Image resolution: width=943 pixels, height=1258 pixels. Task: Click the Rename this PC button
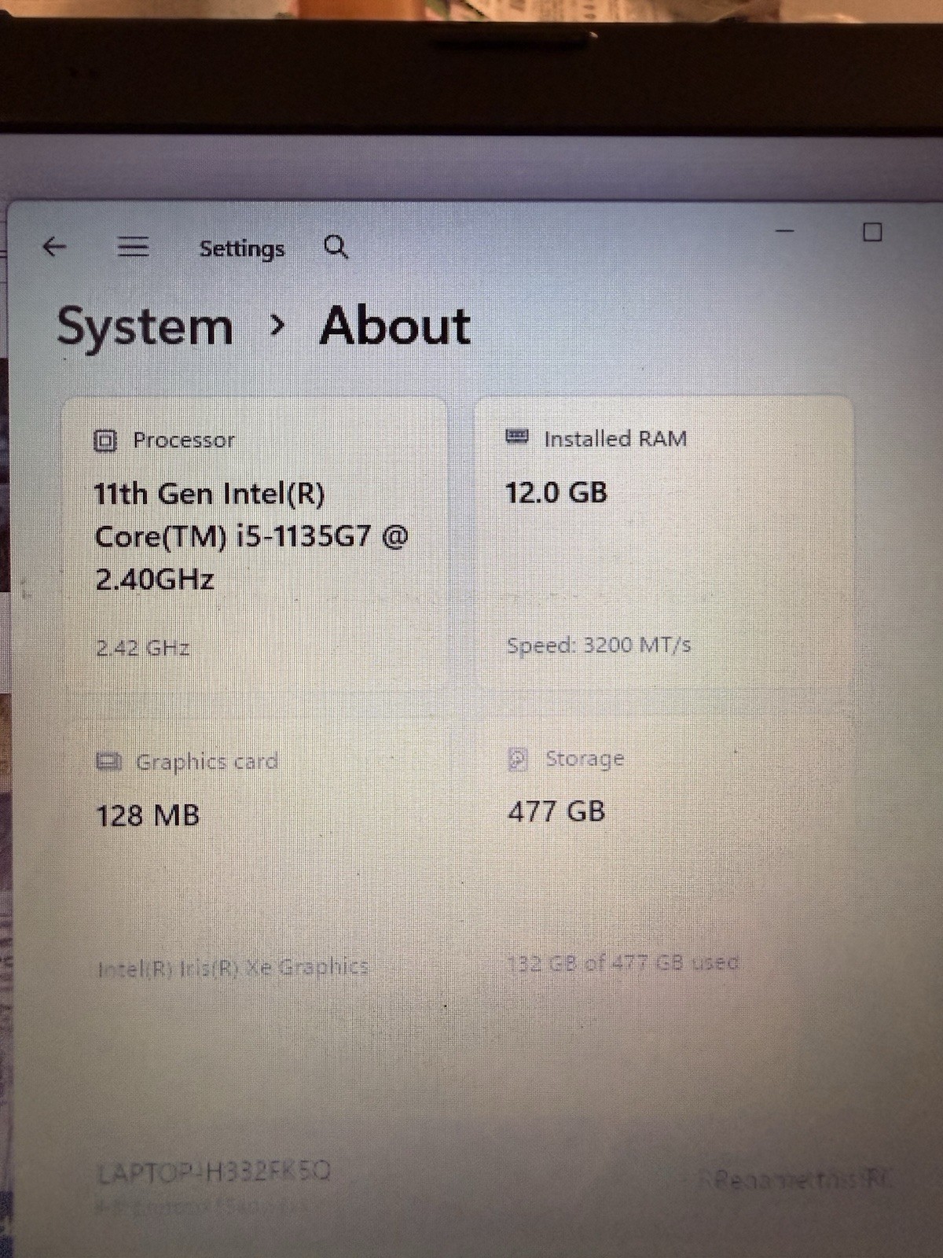point(795,1179)
